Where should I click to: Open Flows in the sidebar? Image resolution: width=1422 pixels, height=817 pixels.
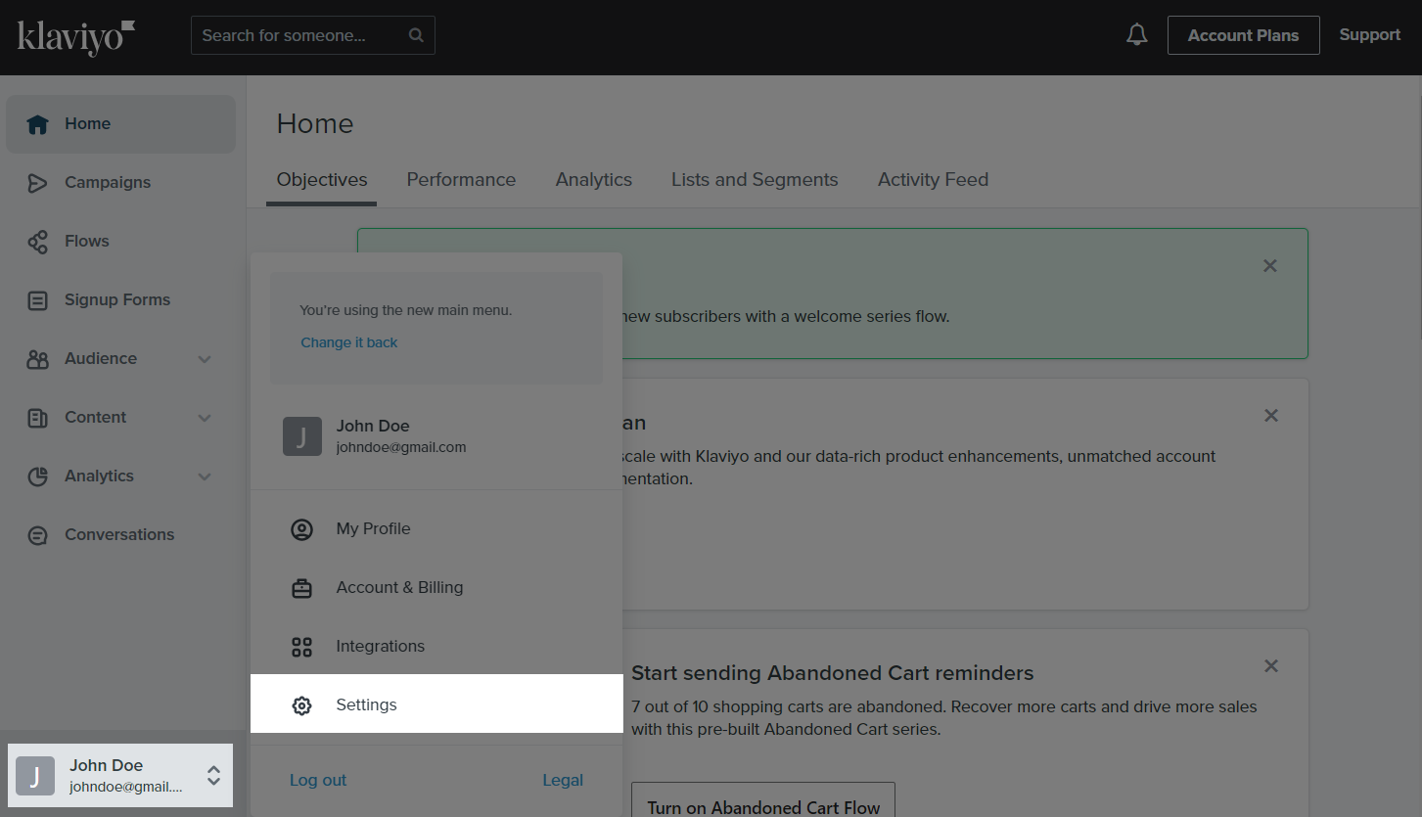[x=120, y=242]
